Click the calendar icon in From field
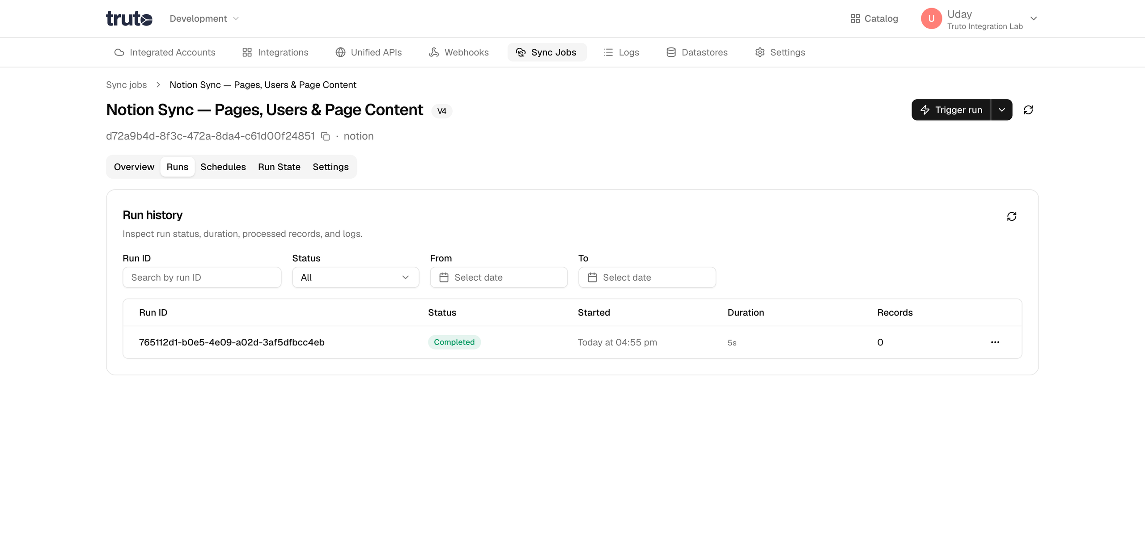1145x551 pixels. [x=444, y=278]
